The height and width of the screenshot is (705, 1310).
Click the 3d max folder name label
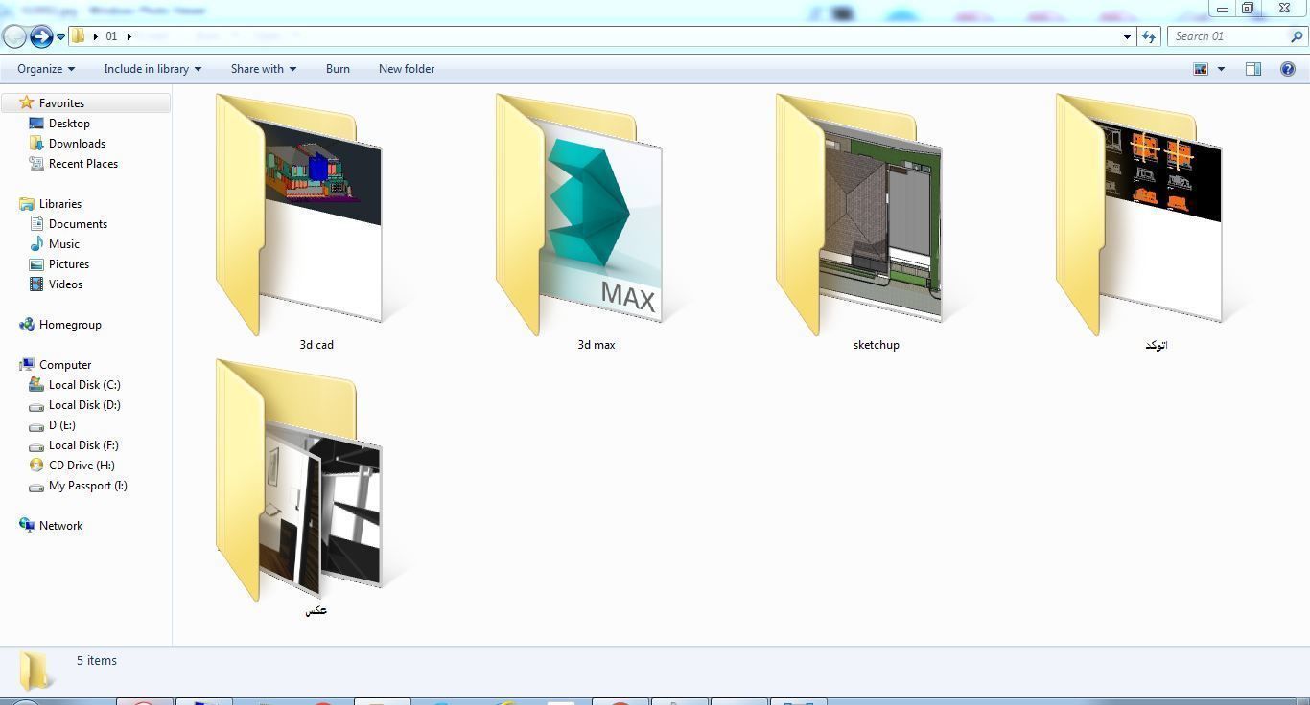coord(597,345)
